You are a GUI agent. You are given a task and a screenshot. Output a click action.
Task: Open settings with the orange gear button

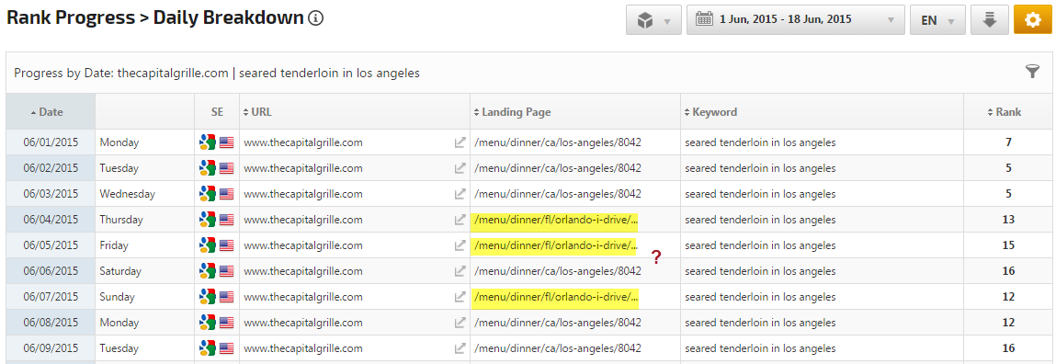tap(1032, 20)
